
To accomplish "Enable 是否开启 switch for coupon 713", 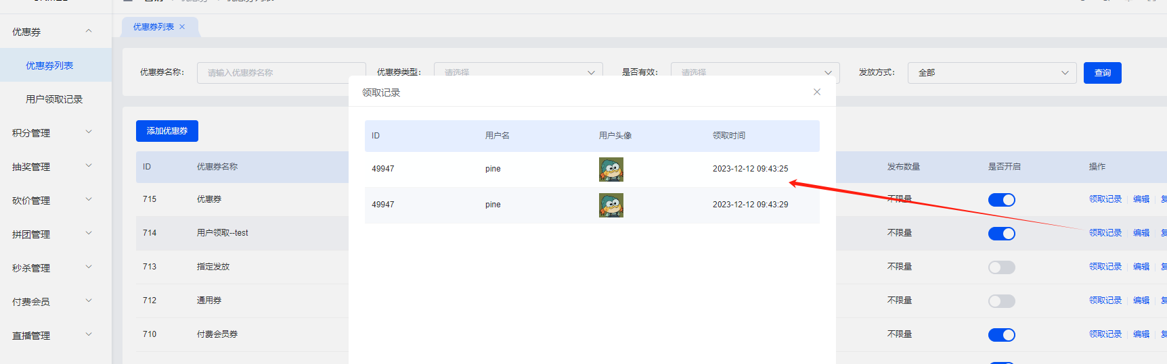I will 1001,267.
